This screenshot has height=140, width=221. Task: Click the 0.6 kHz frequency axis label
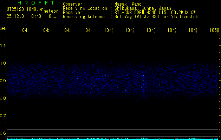pyautogui.click(x=3, y=133)
